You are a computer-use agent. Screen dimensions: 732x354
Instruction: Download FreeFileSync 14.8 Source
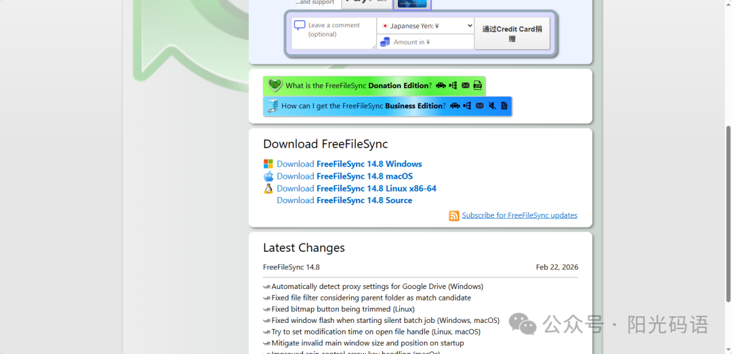344,200
